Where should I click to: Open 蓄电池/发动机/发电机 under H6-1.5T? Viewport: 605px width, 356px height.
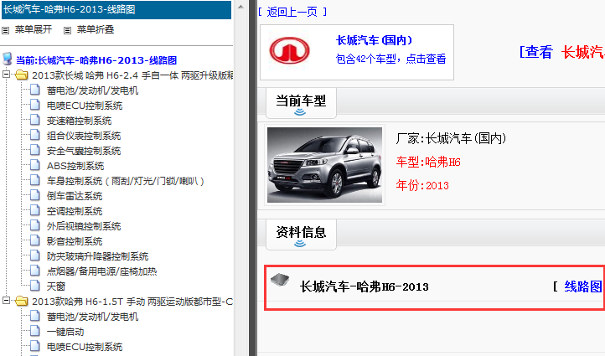click(92, 317)
